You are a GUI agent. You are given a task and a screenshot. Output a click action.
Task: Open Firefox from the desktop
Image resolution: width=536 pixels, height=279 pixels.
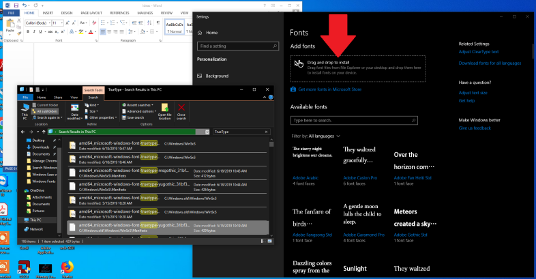(68, 269)
